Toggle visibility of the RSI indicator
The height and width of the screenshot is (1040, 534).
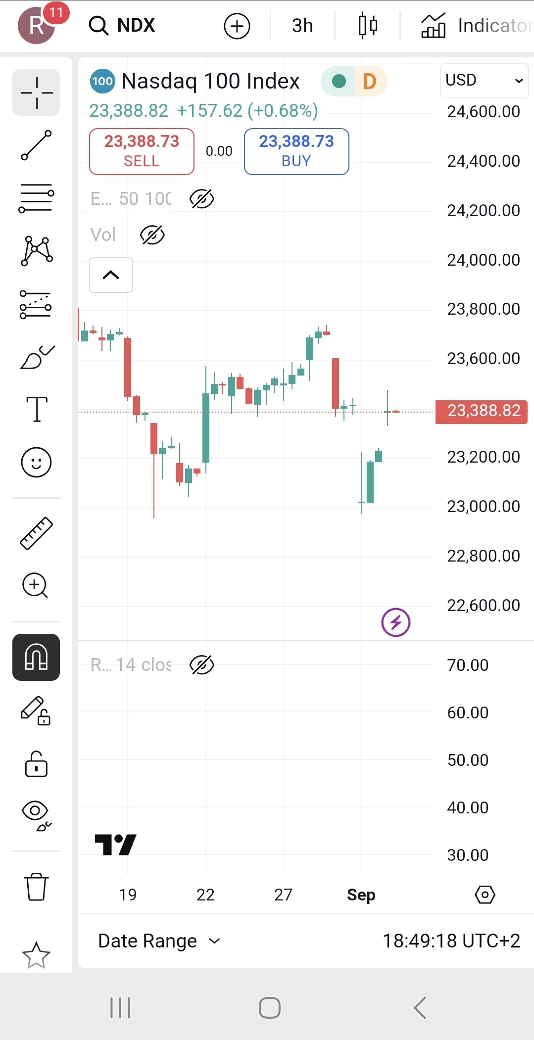click(x=202, y=665)
